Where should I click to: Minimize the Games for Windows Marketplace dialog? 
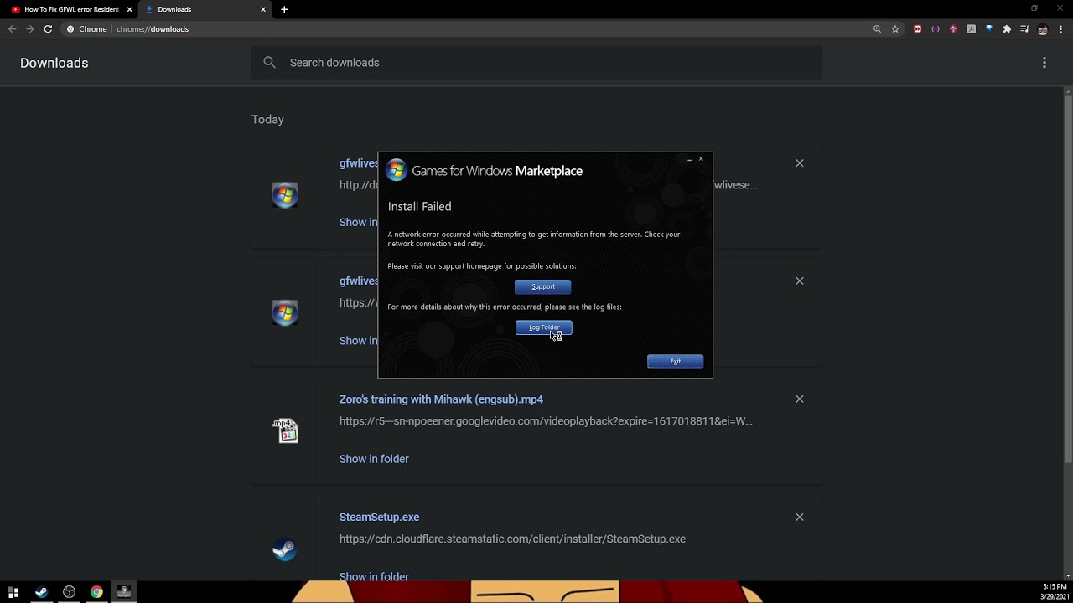(x=689, y=159)
